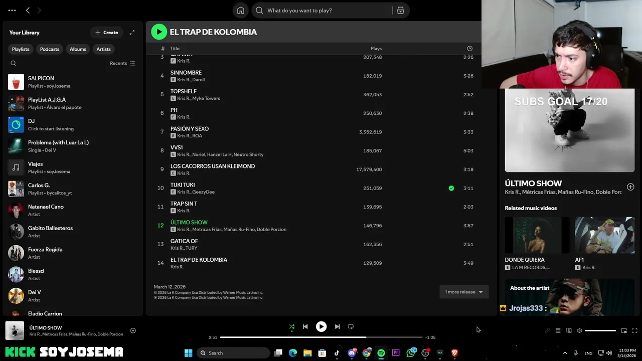Viewport: 642px width, 361px height.
Task: Open GeezyDee link under TUKI TUKI
Action: click(203, 192)
